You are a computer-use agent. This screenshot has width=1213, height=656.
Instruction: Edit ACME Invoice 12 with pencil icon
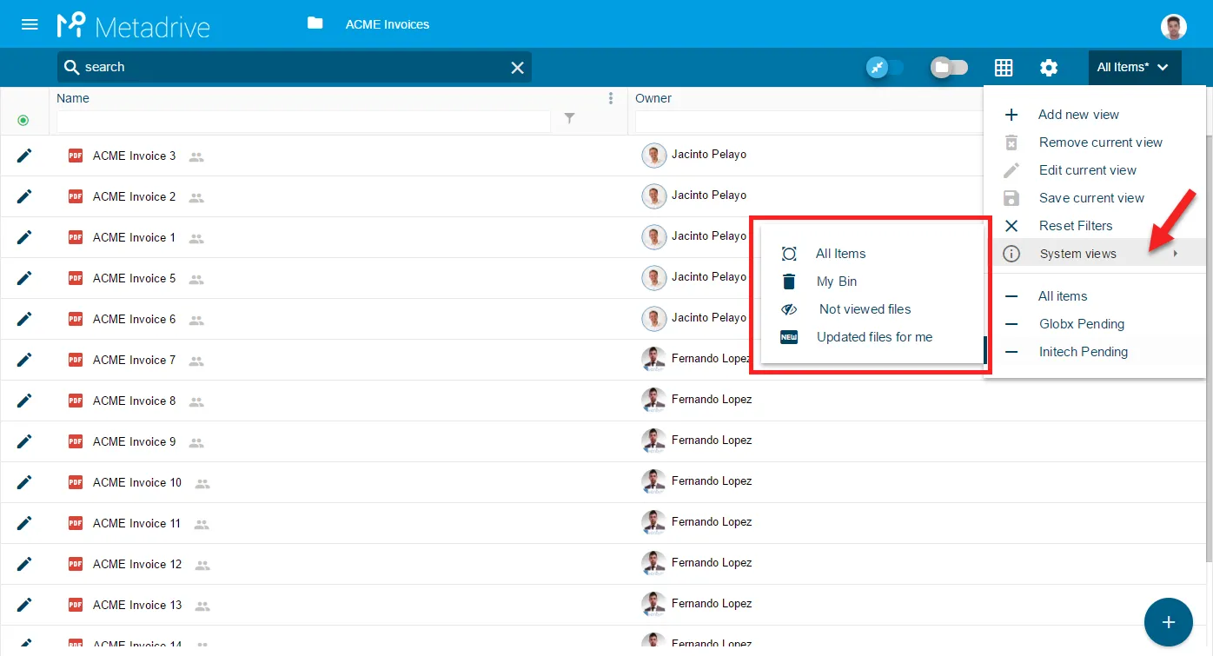click(x=24, y=564)
